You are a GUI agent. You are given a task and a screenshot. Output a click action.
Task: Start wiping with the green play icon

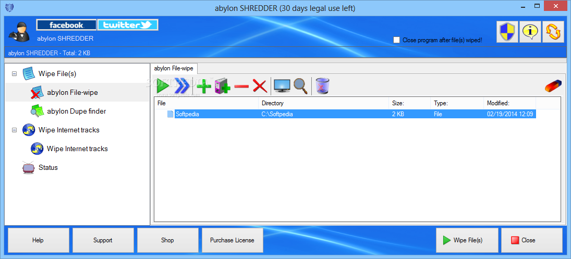pos(163,86)
